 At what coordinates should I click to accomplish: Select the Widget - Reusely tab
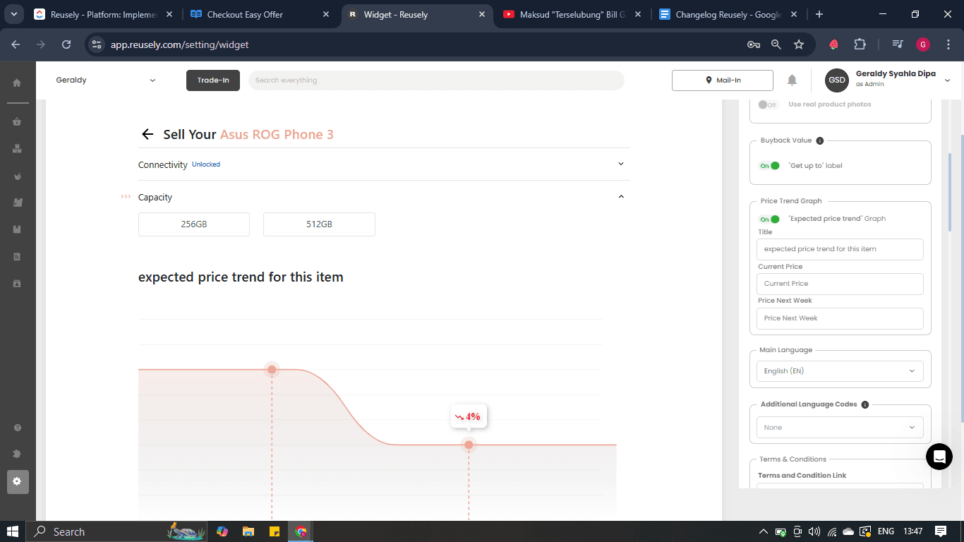[x=417, y=14]
